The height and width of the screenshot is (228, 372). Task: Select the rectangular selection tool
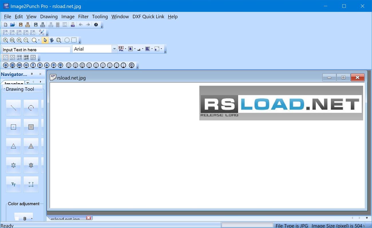[x=74, y=40]
